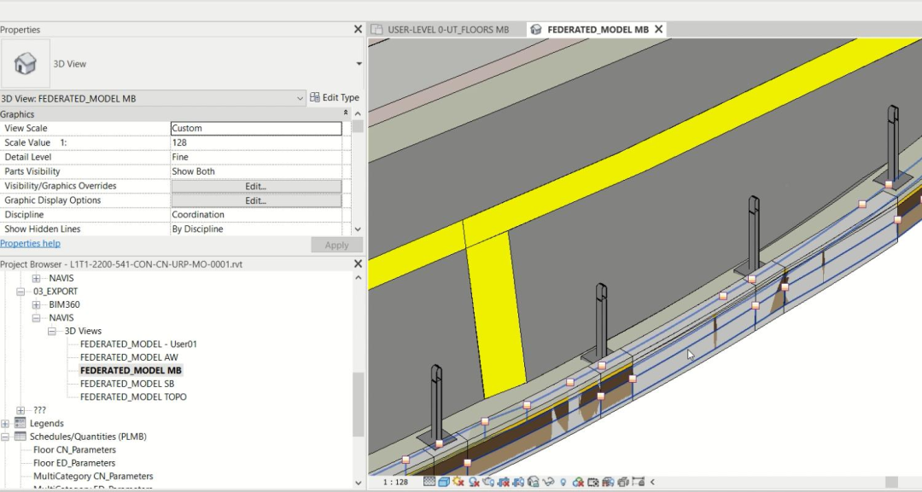Close the Properties palette
The image size is (922, 492).
[x=358, y=29]
